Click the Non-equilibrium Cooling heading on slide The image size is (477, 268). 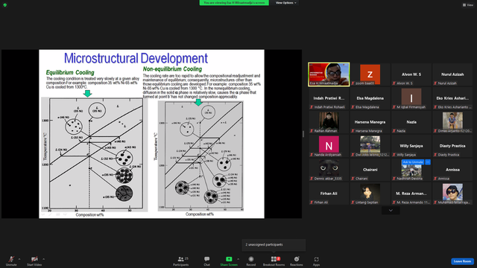pos(172,69)
